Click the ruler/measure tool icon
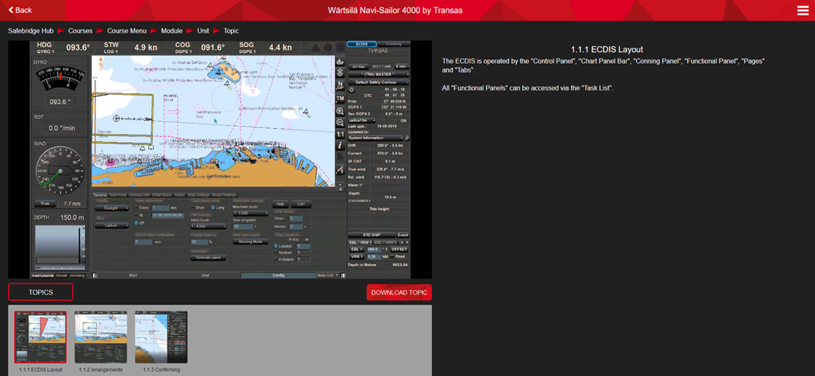Image resolution: width=815 pixels, height=376 pixels. click(x=341, y=170)
